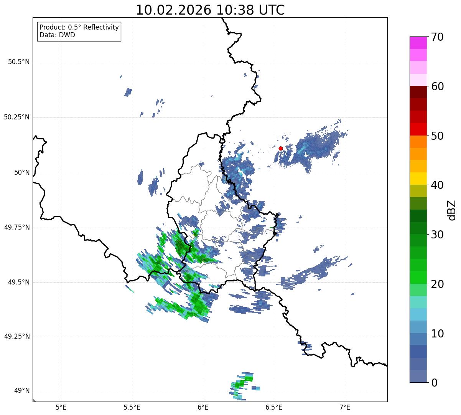The image size is (461, 415).
Task: Pick the bright green colorbar swatch above 20
Action: click(x=418, y=277)
